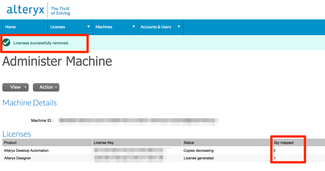Select the Alteryx Desktop Automation product cell
Screen dimensions: 325x171
[26, 150]
